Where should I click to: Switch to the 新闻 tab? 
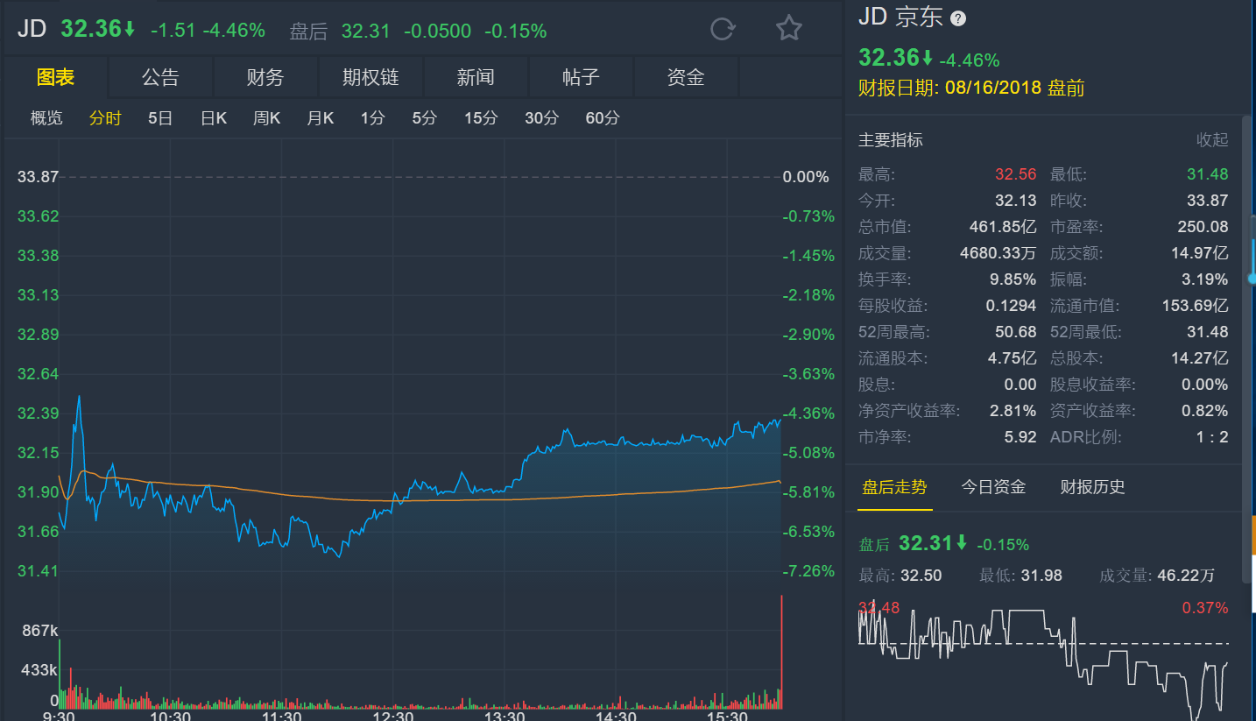476,77
